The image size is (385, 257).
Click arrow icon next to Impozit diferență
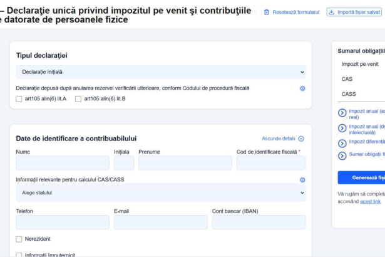tap(342, 142)
